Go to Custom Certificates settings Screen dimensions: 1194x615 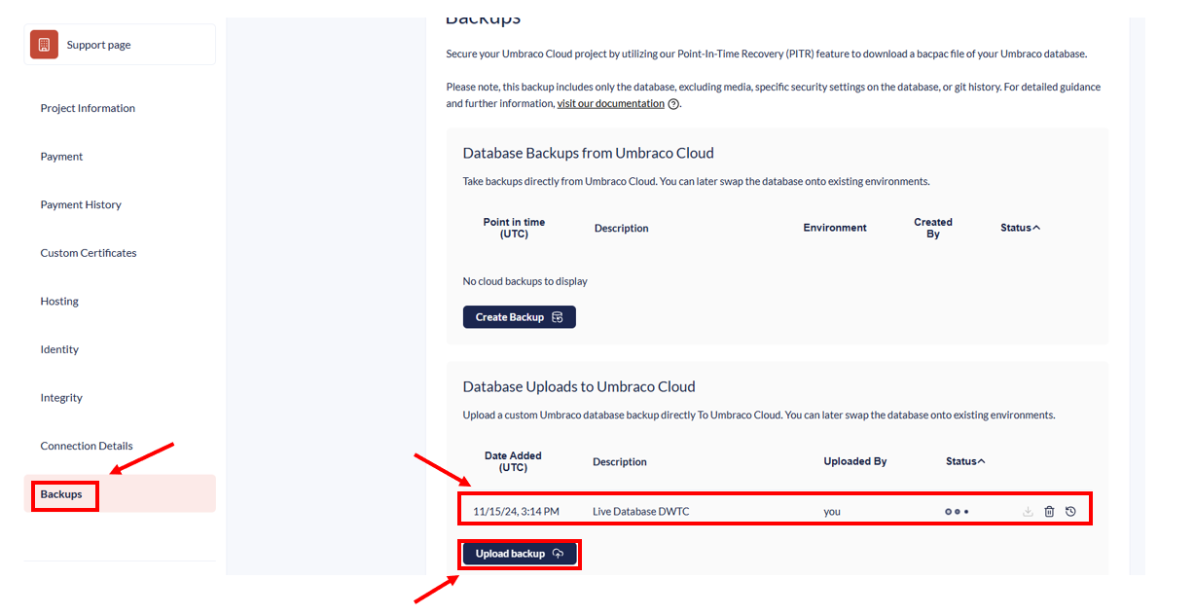pos(89,253)
